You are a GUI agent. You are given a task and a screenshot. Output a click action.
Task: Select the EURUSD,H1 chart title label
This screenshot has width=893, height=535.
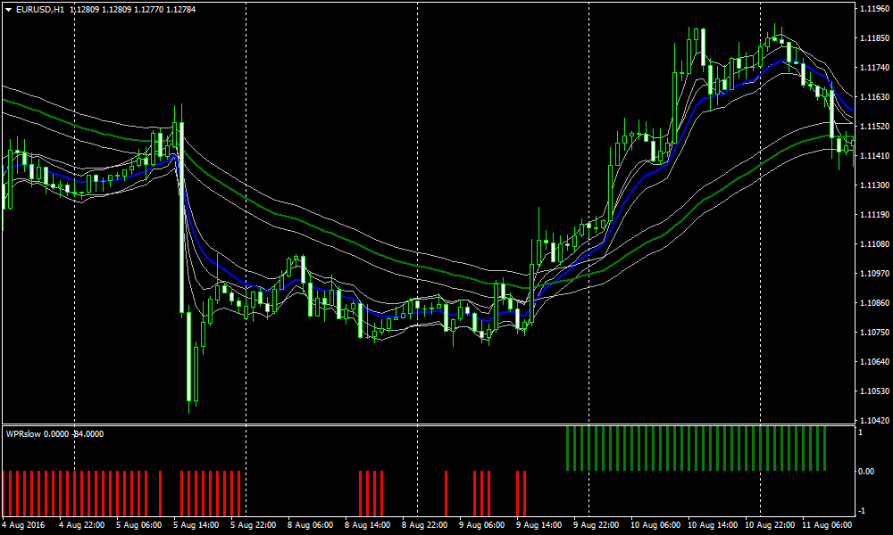point(40,8)
